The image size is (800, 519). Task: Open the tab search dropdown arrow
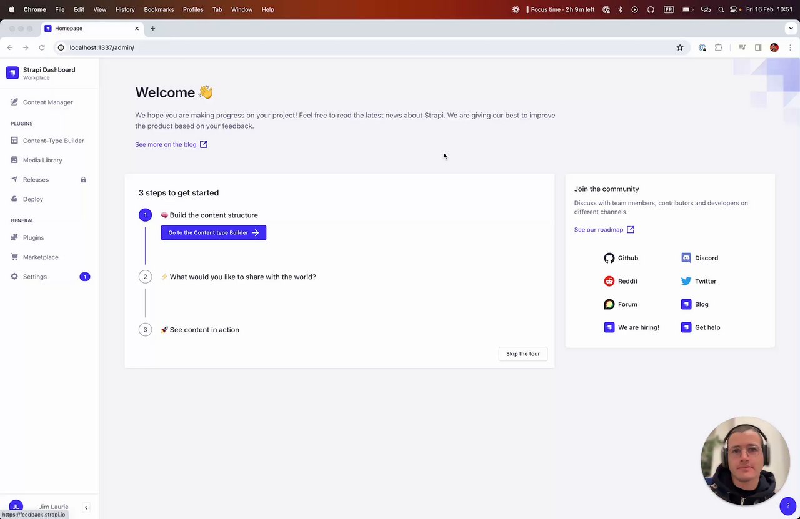(791, 28)
